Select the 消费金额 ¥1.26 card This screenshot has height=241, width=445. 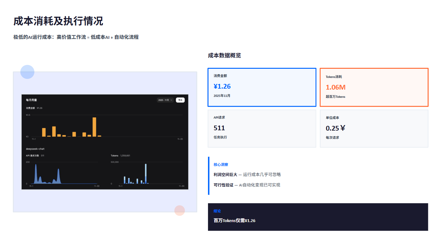262,87
